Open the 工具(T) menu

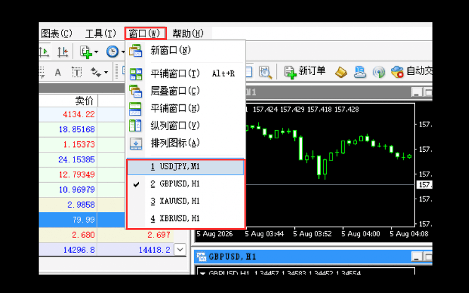coord(100,33)
